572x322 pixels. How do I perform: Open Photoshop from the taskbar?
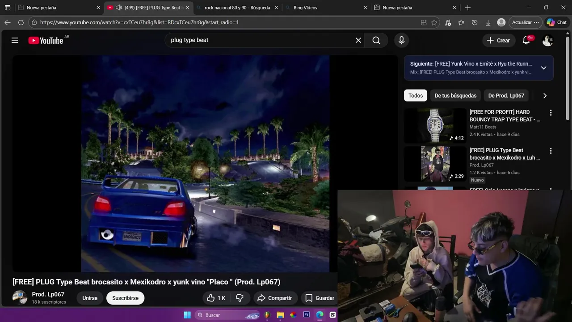(x=307, y=315)
